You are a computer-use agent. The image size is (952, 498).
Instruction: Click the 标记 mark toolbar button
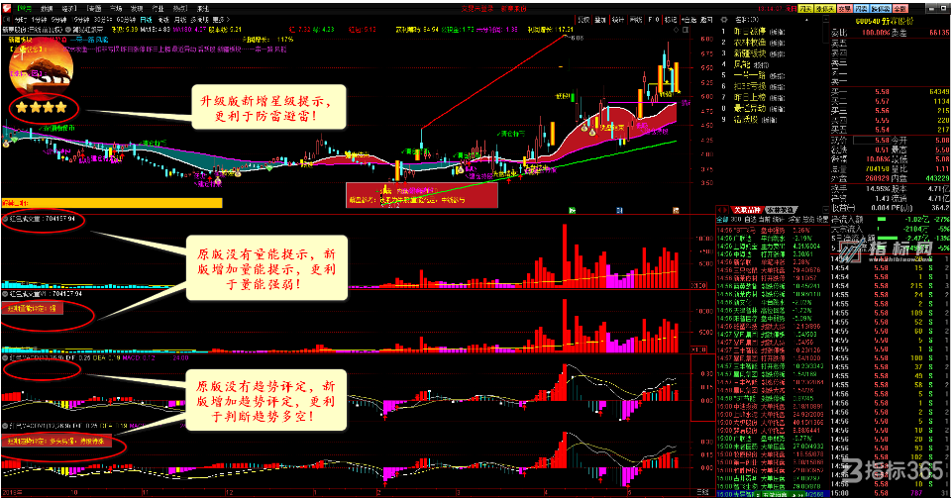[x=671, y=20]
